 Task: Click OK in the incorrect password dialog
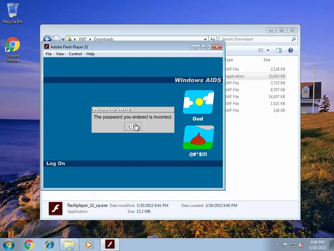coord(133,126)
